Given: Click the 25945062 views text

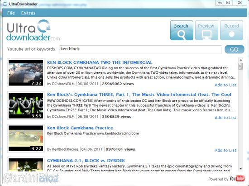Looking at the screenshot, I should click(x=118, y=84).
